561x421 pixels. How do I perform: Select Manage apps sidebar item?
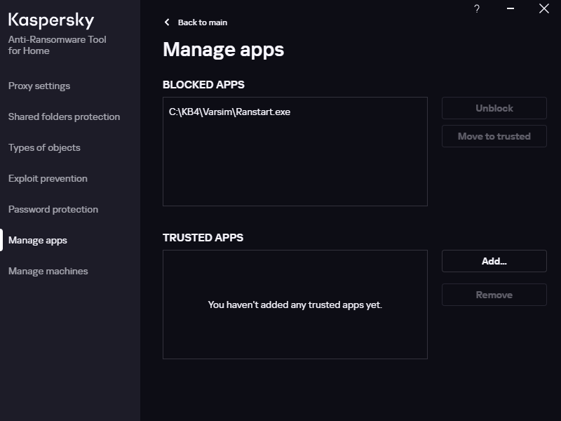pyautogui.click(x=38, y=240)
